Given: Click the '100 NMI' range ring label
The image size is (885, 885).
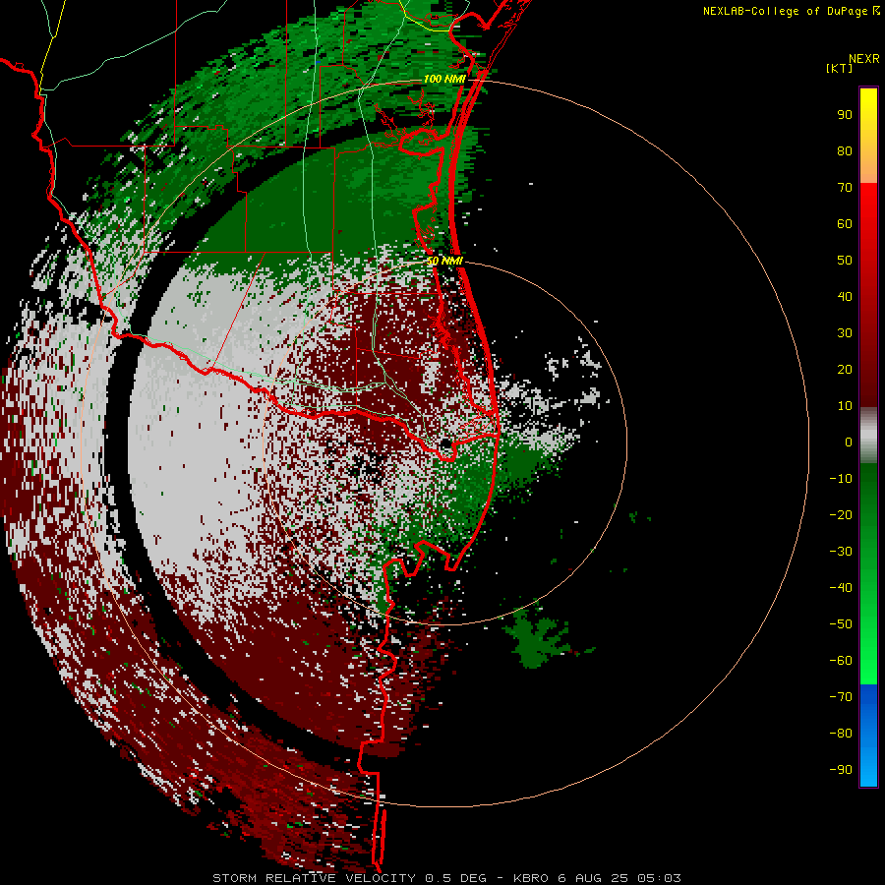Looking at the screenshot, I should click(x=444, y=79).
